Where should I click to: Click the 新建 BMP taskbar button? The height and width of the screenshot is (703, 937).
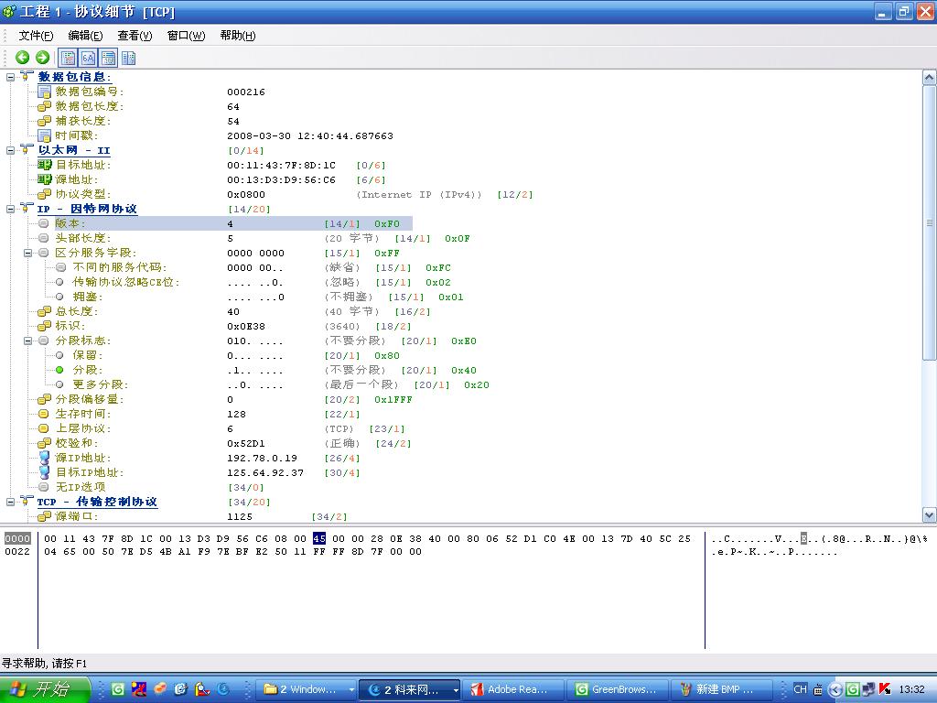click(723, 689)
